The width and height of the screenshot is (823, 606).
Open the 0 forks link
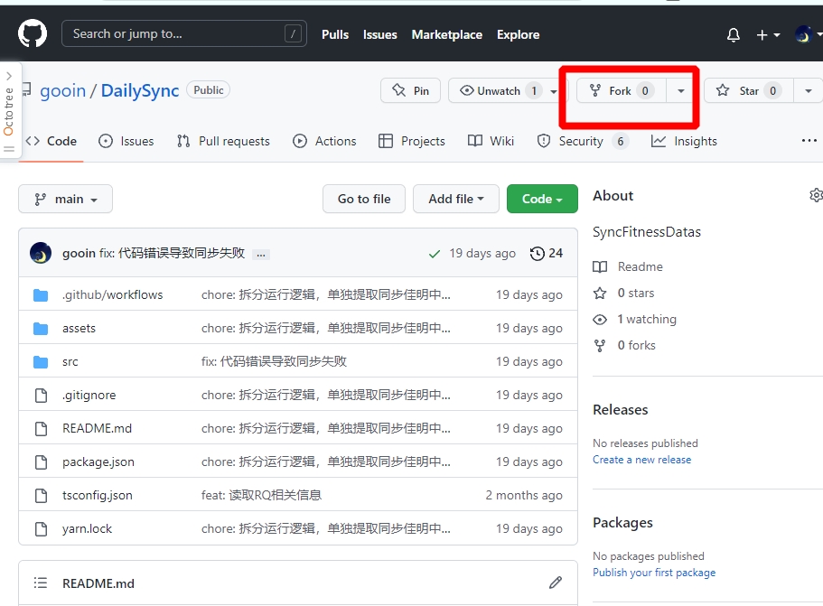click(x=624, y=346)
